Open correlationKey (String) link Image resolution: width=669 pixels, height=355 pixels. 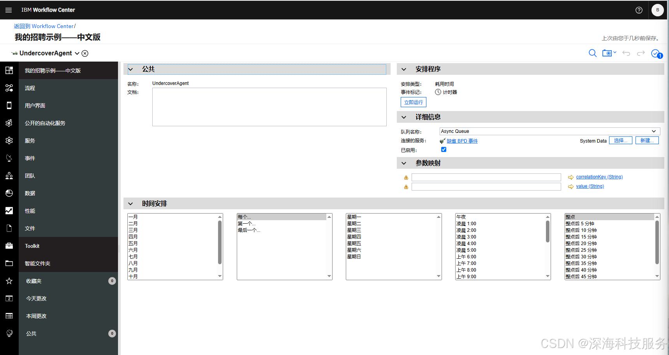pos(599,177)
